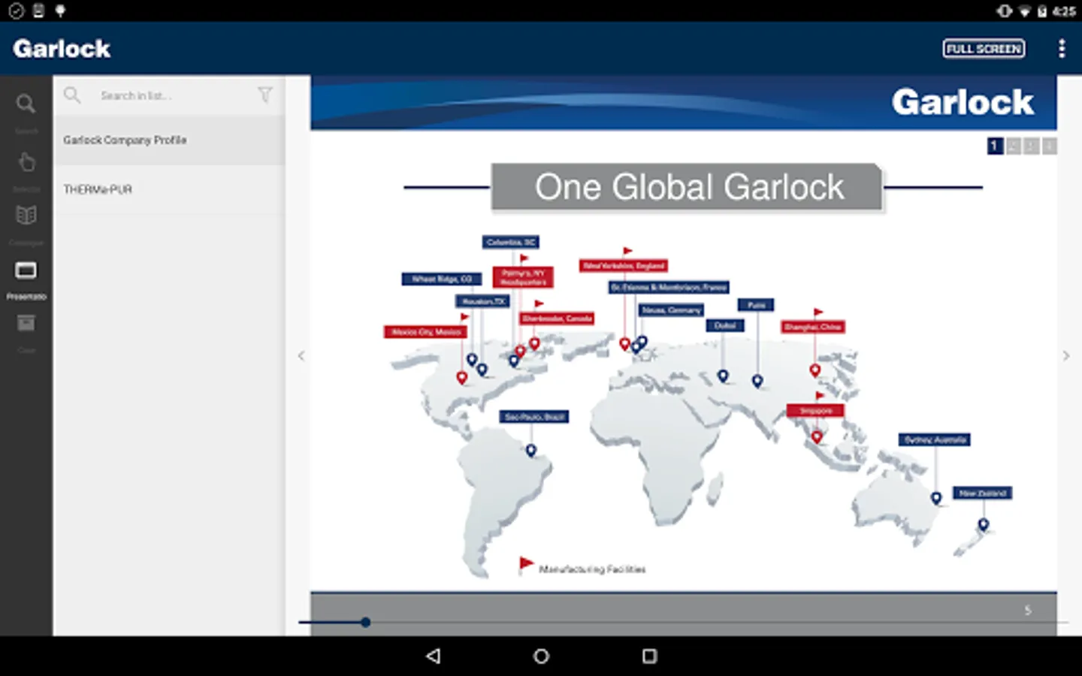This screenshot has width=1082, height=676.
Task: Click the Garlock logo on the slide
Action: click(963, 102)
